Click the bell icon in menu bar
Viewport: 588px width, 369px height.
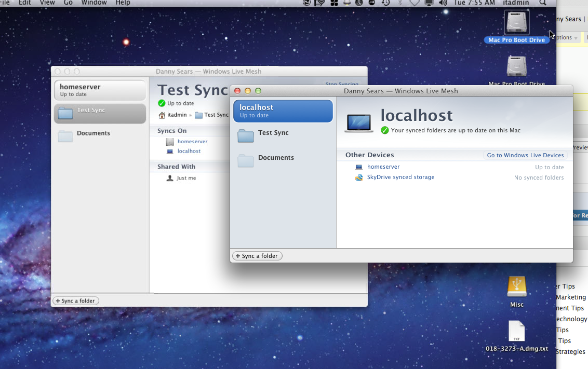coord(347,3)
